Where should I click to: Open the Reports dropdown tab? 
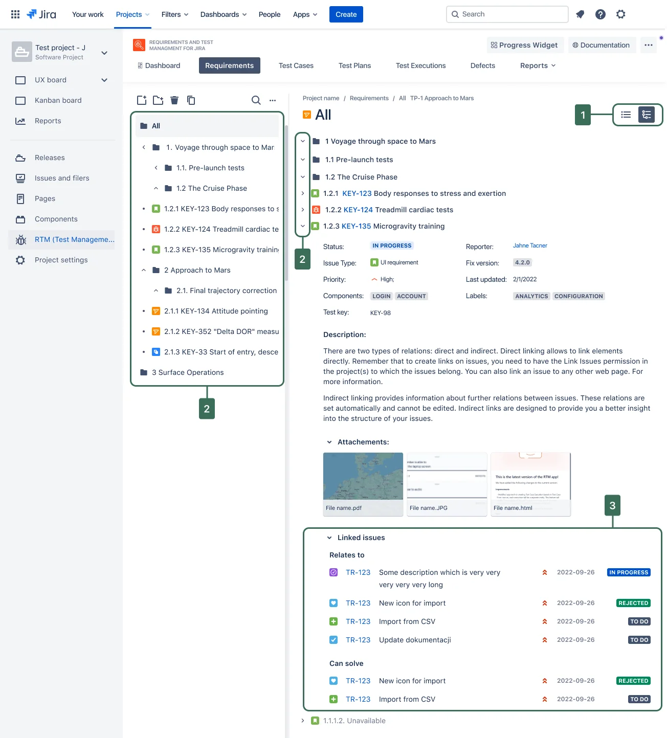[x=538, y=65]
